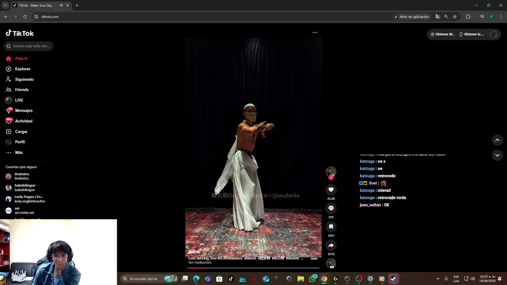Image resolution: width=507 pixels, height=285 pixels.
Task: Open File Explorer from the taskbar
Action: point(301,279)
